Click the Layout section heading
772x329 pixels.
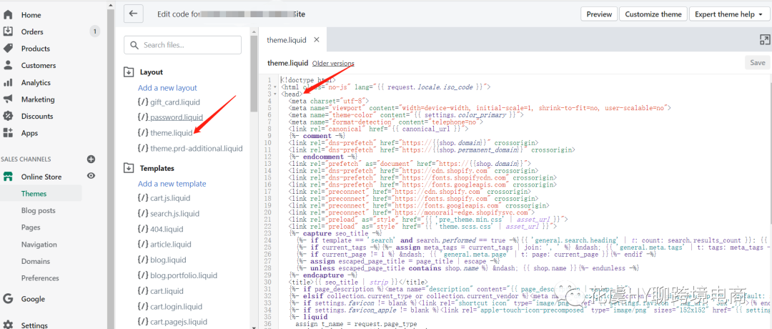coord(151,72)
